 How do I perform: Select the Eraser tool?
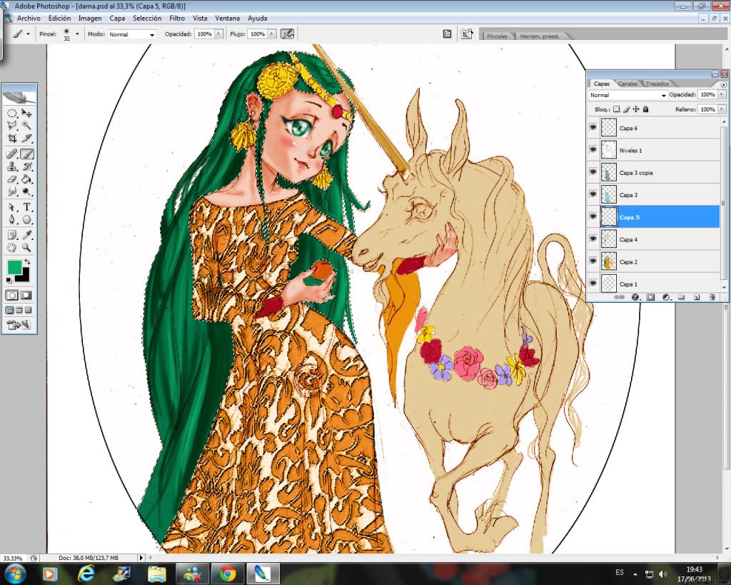click(x=12, y=179)
